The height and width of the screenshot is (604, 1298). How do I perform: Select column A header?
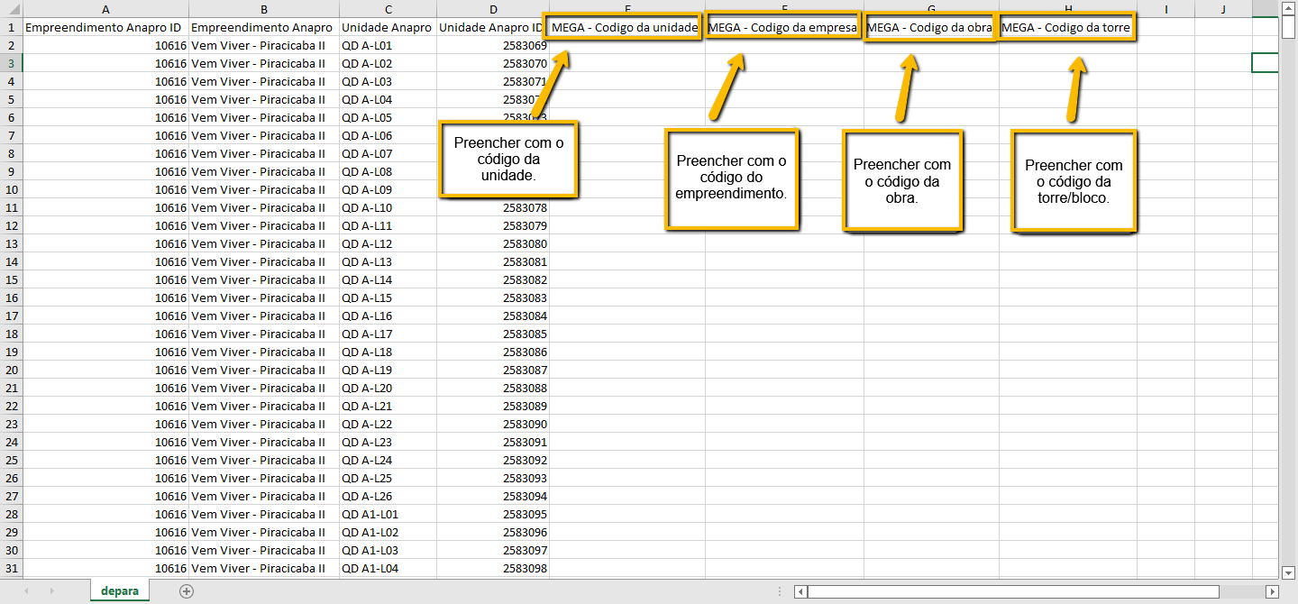coord(105,9)
